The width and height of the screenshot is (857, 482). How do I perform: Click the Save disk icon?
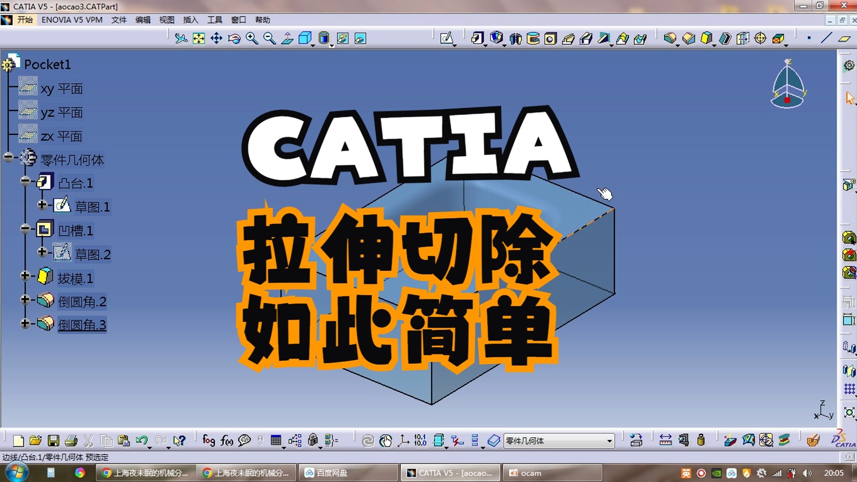pyautogui.click(x=54, y=440)
